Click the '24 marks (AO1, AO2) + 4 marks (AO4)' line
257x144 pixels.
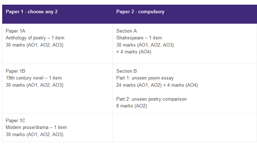[x=157, y=85]
